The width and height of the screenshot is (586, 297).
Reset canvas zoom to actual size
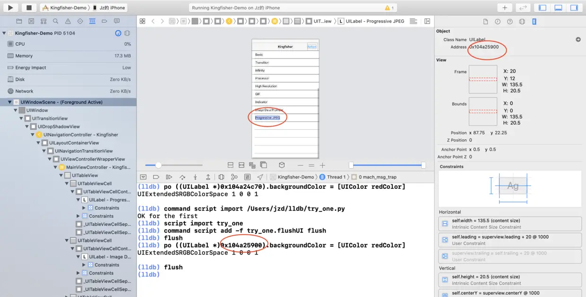tap(311, 165)
